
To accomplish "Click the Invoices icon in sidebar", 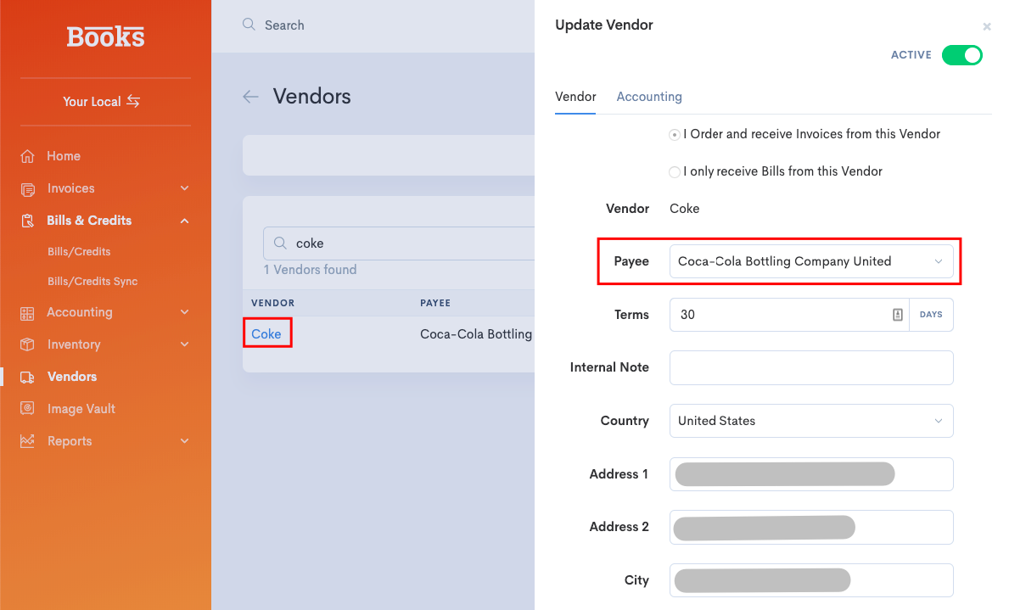I will tap(28, 188).
